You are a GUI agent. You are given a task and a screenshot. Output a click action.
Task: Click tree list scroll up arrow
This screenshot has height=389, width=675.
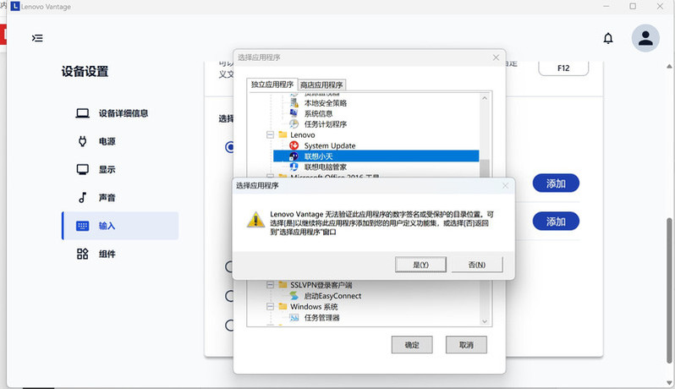(485, 98)
